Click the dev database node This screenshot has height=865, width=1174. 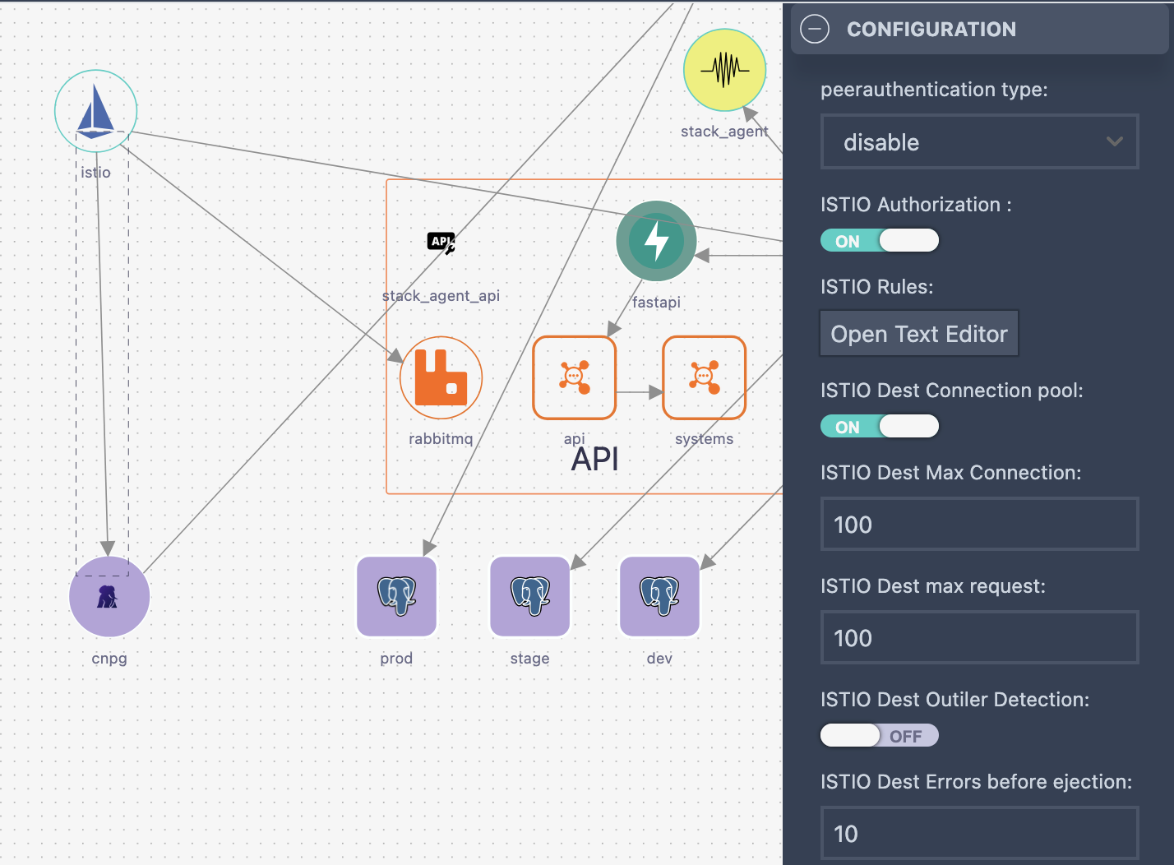click(x=659, y=597)
